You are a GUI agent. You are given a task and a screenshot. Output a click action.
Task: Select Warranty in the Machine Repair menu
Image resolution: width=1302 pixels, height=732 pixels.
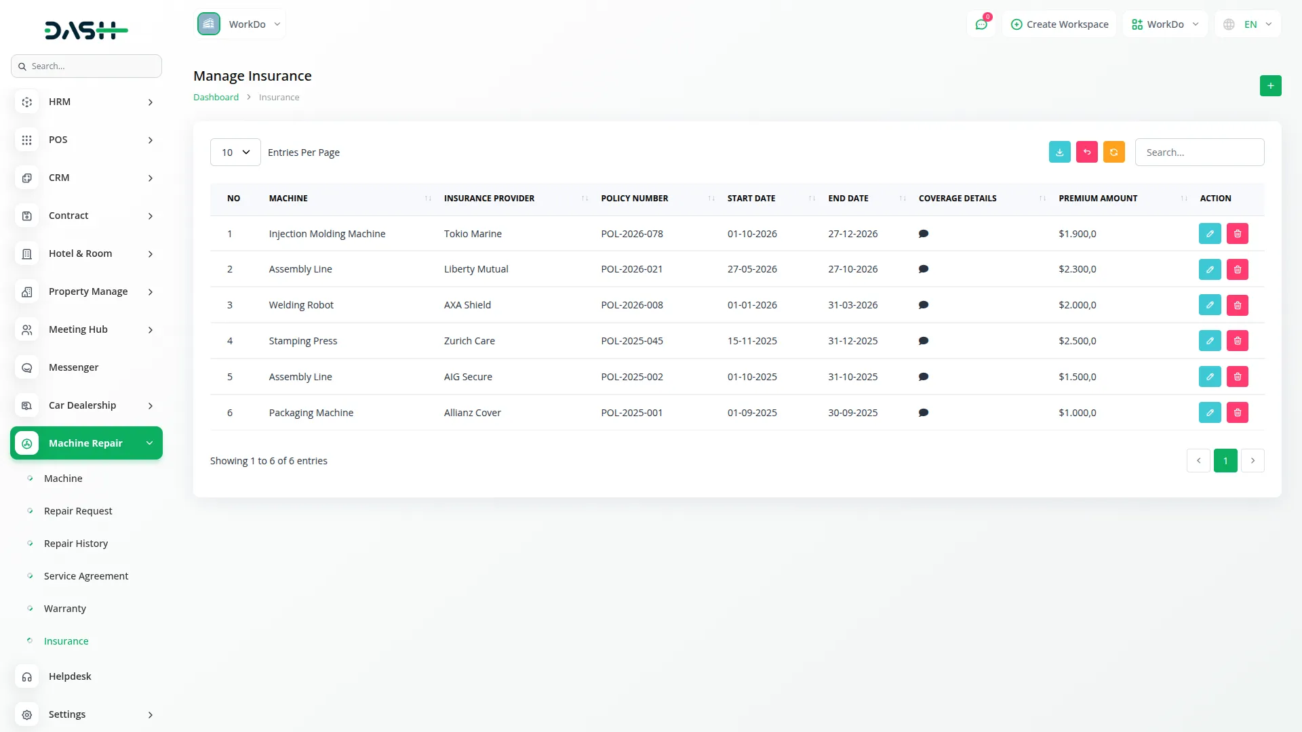pyautogui.click(x=64, y=608)
